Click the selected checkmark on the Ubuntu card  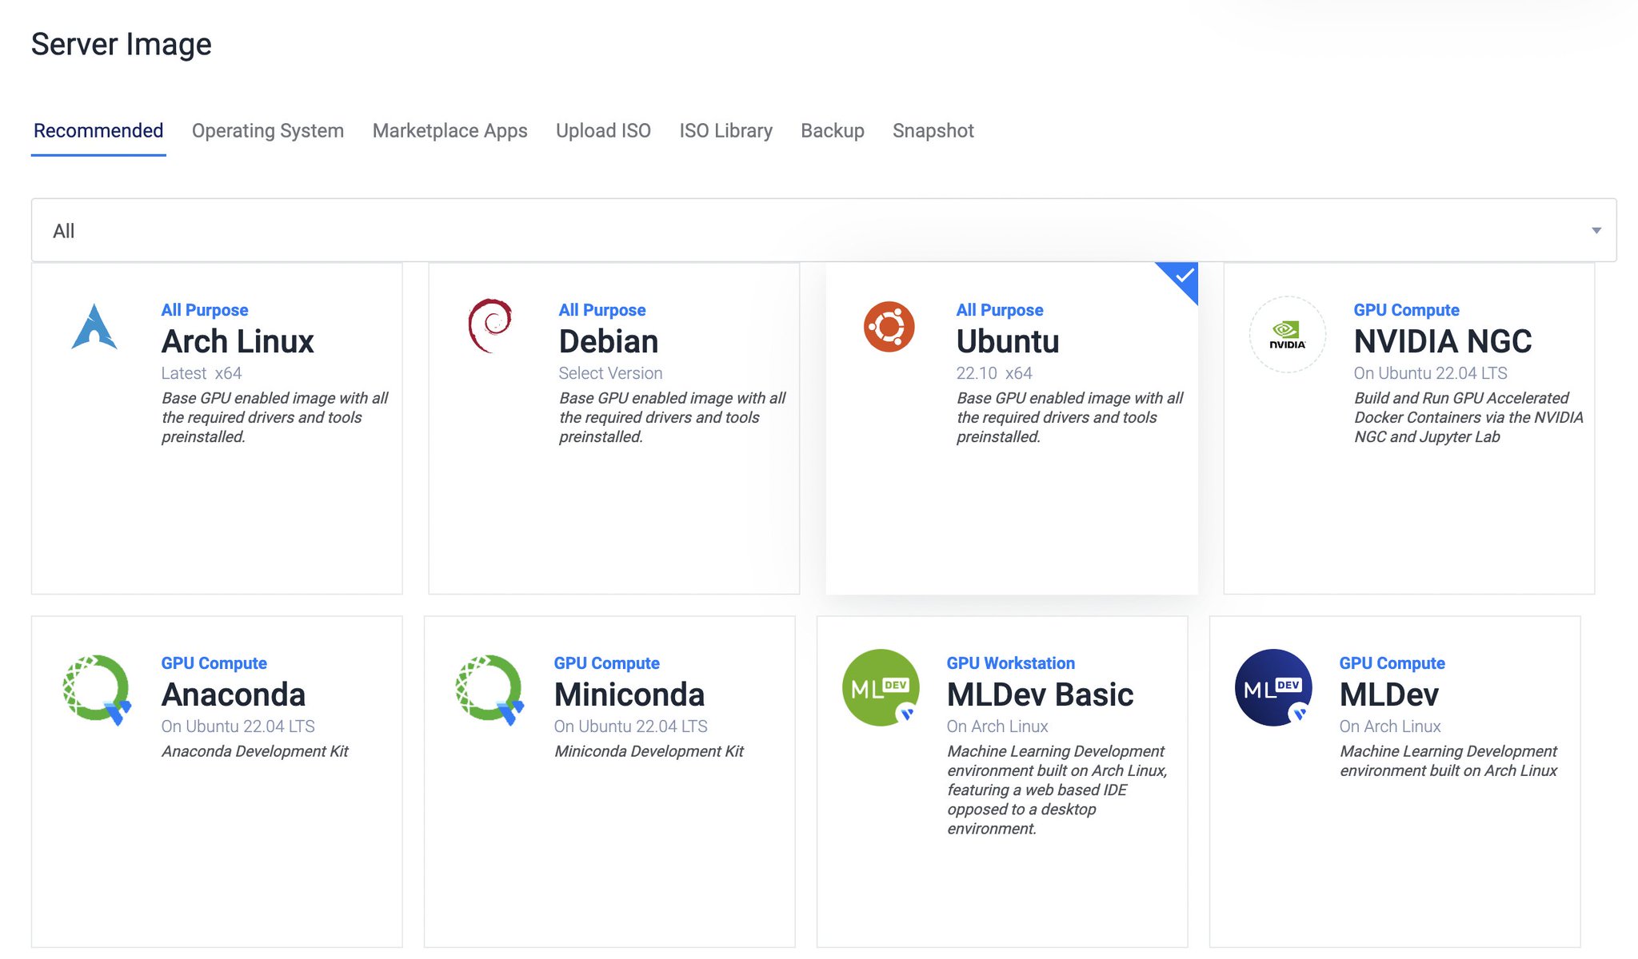point(1184,276)
